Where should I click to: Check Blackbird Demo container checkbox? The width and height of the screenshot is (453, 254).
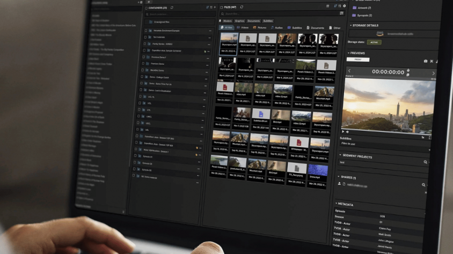point(142,70)
